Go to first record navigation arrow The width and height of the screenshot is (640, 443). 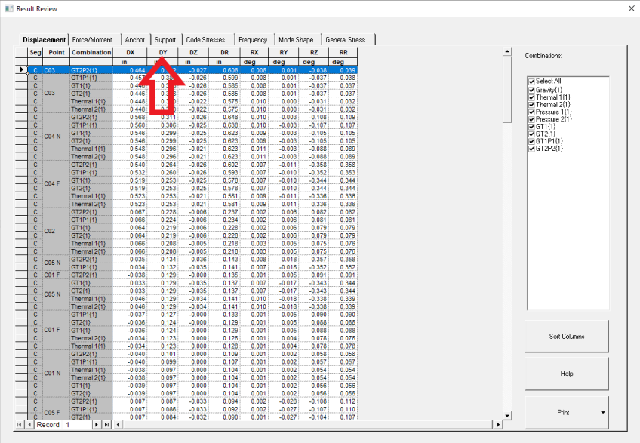(19, 425)
